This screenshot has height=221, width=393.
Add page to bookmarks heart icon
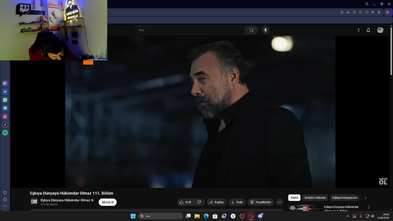[x=367, y=12]
